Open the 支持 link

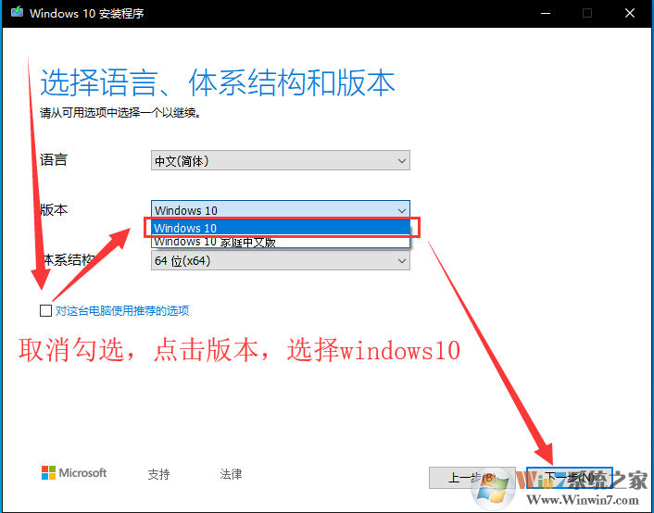tap(158, 474)
